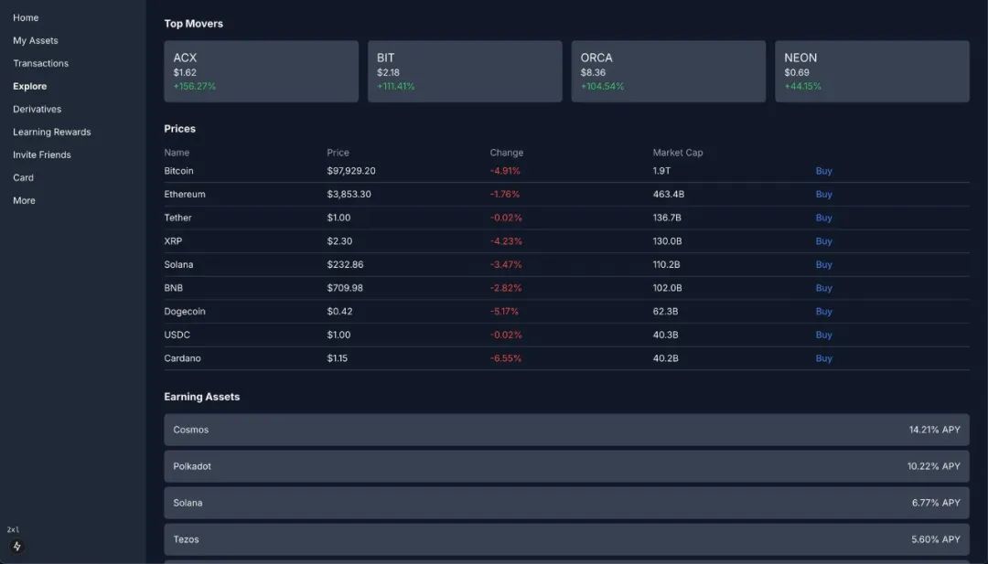Click the lightning bolt icon in sidebar
Screen dimensions: 988x564
coord(16,547)
